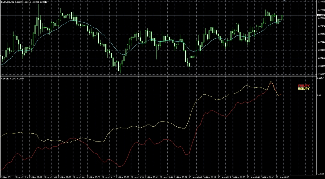Image resolution: width=325 pixels, height=179 pixels.
Task: Click the -0.2536 indicator scale minimum label
Action: (321, 174)
